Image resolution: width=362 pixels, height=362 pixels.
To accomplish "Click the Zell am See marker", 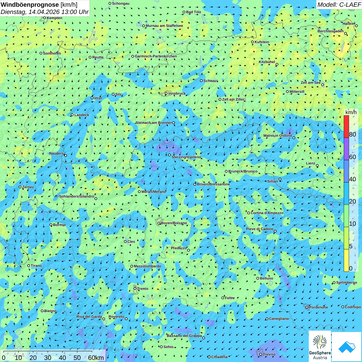I will (x=322, y=85).
